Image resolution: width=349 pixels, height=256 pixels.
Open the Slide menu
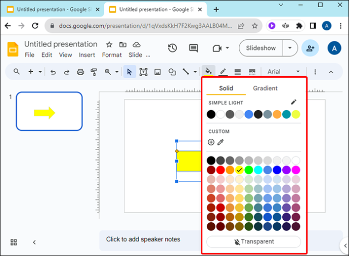(136, 55)
